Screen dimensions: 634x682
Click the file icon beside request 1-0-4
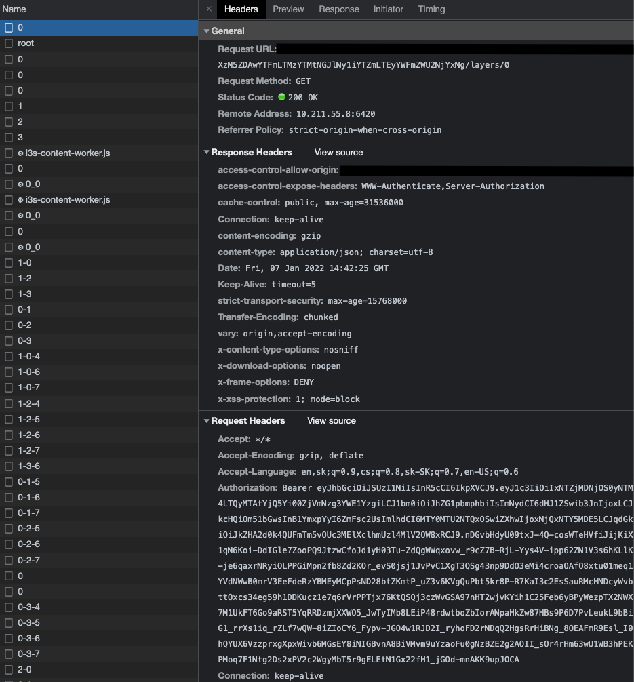(9, 357)
